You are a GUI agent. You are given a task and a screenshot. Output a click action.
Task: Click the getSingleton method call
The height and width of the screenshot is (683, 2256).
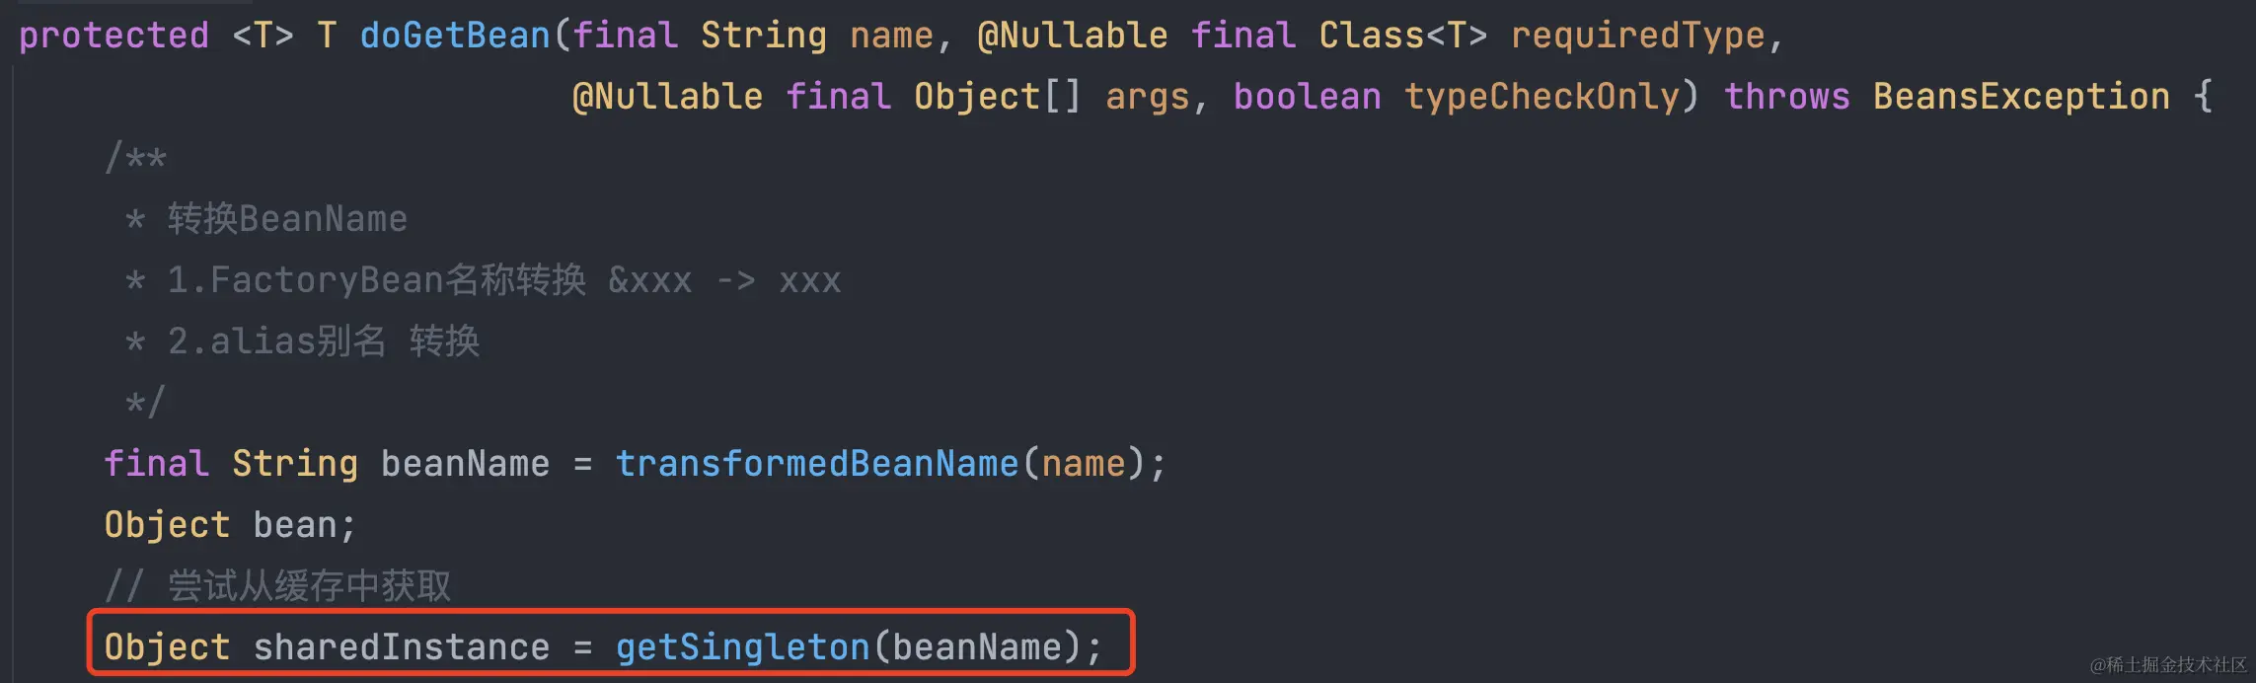[x=743, y=647]
